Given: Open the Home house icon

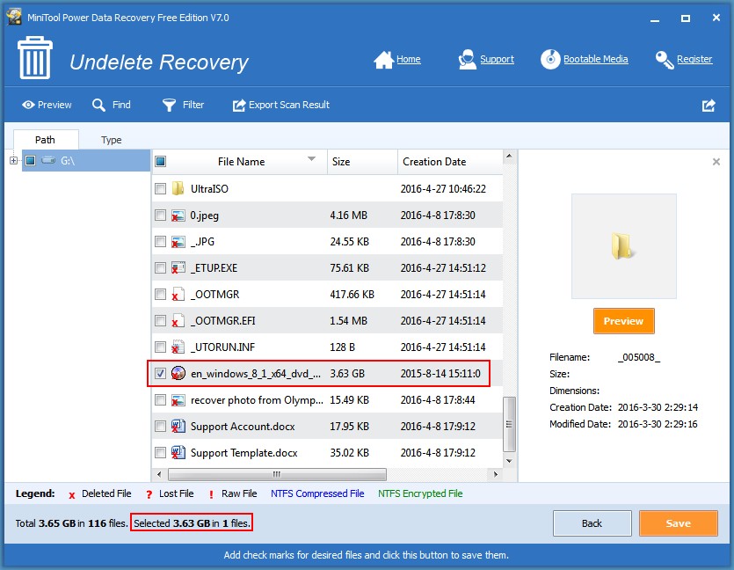Looking at the screenshot, I should click(x=383, y=60).
